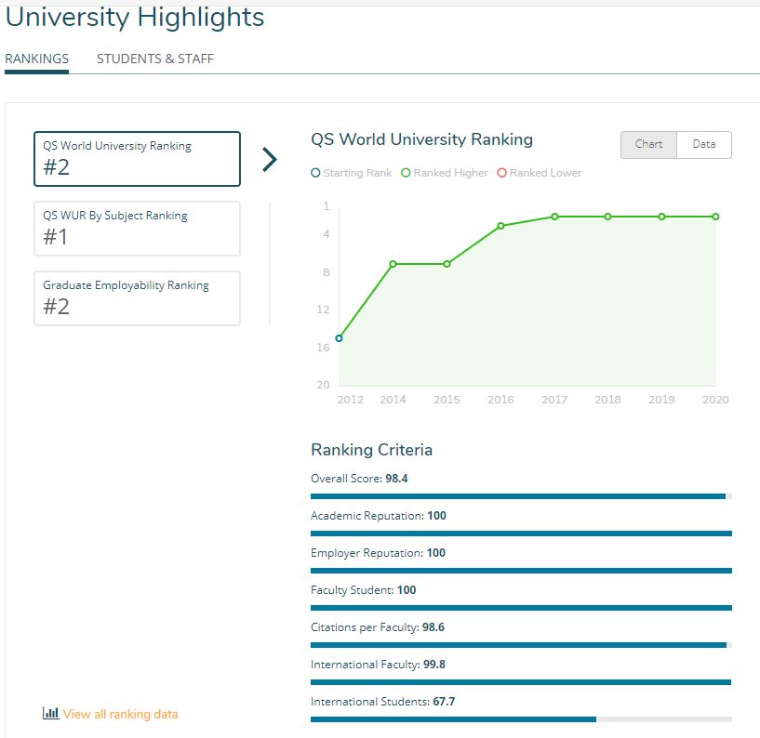The height and width of the screenshot is (738, 760).
Task: Click the 16 y-axis rank label
Action: click(323, 348)
